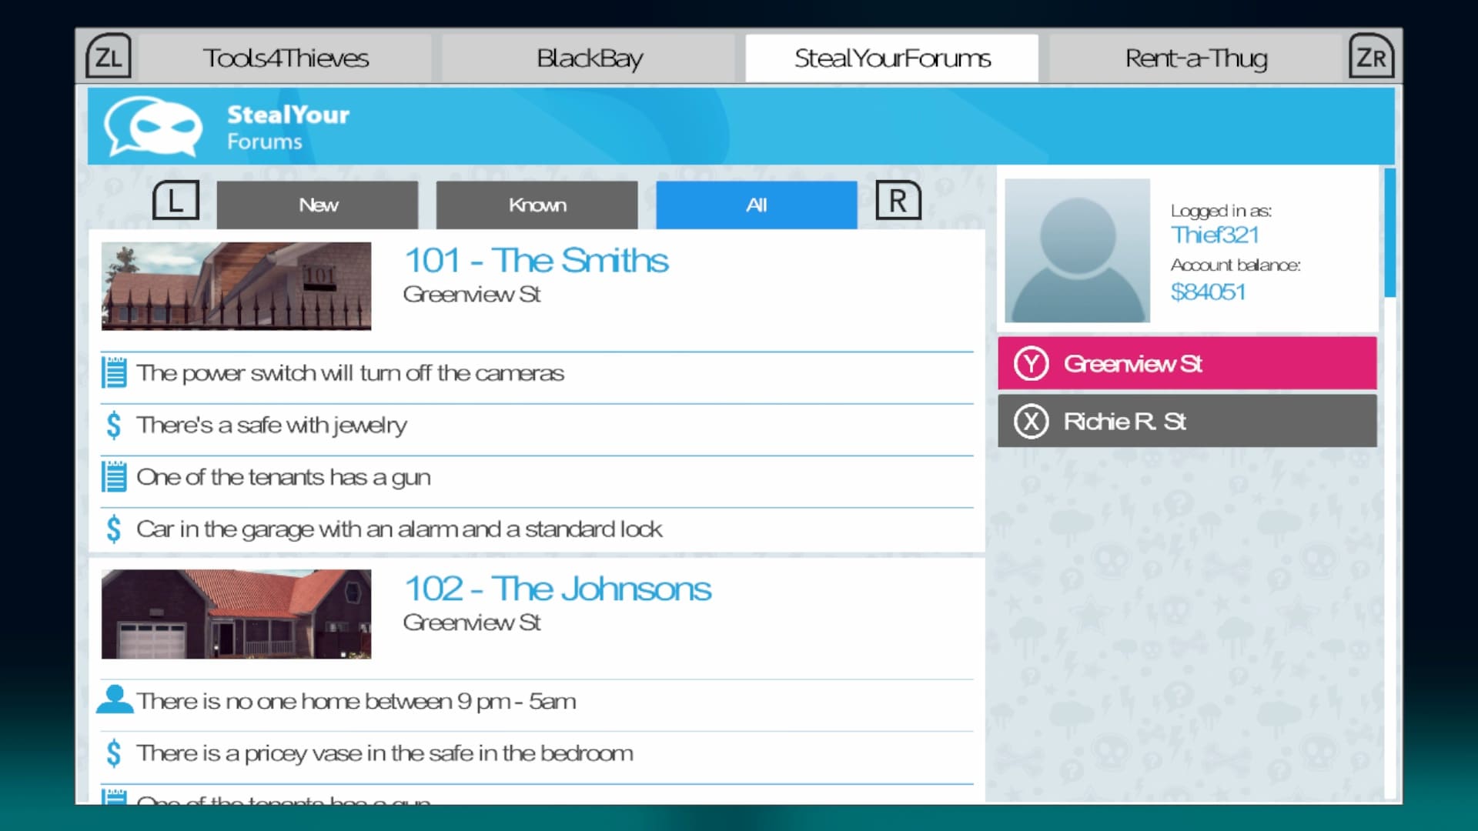Open the BlackBay tab

click(x=589, y=58)
